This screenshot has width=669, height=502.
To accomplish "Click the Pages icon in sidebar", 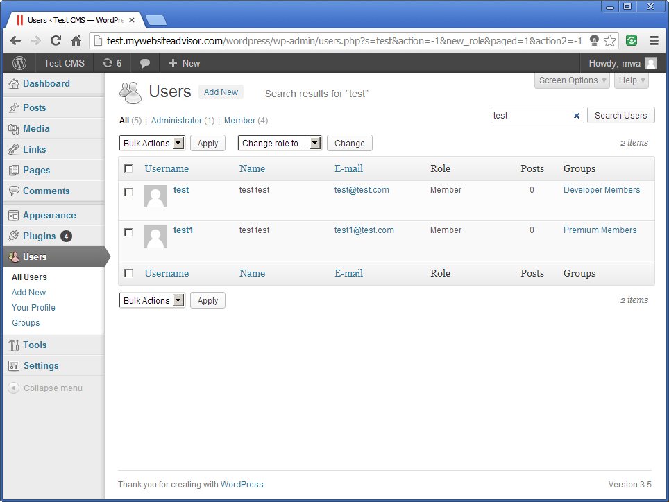I will coord(14,171).
